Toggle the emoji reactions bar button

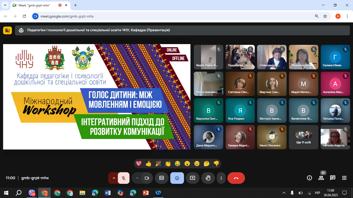177,178
